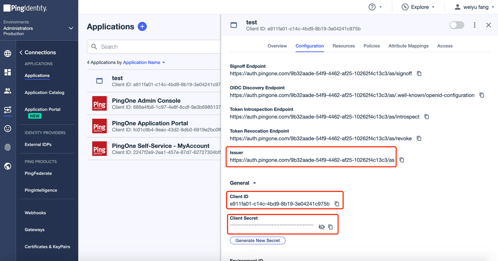Screen dimensions: 498x261
Task: Click the help question mark icon
Action: coord(372,7)
